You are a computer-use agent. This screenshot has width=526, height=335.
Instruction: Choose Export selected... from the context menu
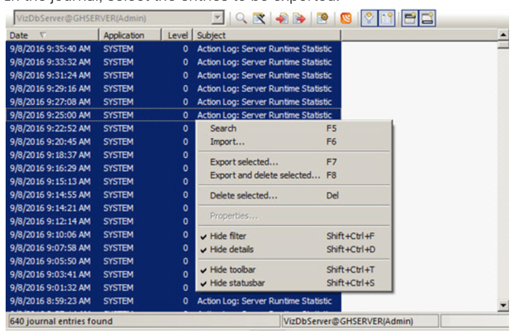pos(294,162)
